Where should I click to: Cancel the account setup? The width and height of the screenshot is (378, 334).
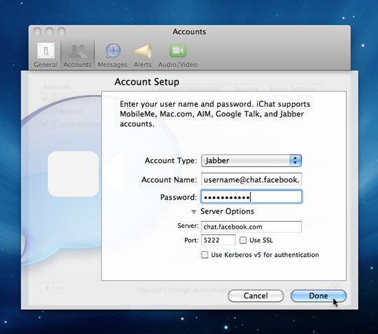coord(256,296)
